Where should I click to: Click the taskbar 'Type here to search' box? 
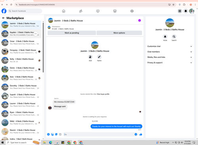[x=23, y=143]
